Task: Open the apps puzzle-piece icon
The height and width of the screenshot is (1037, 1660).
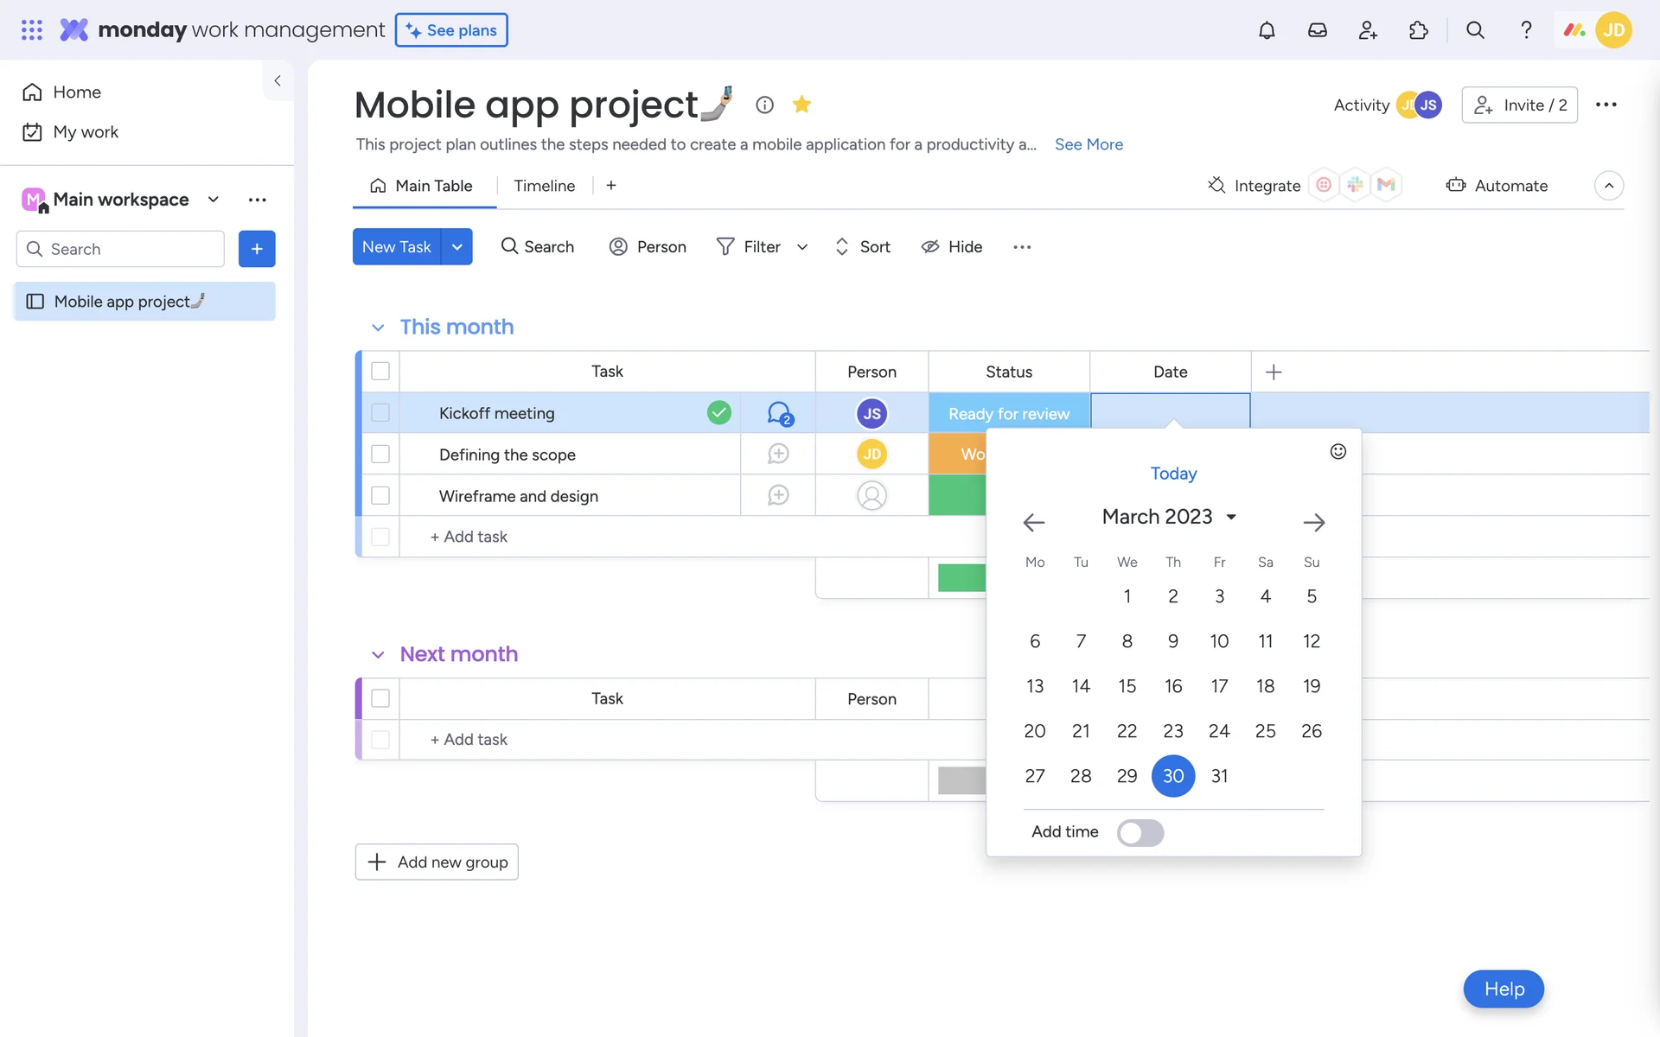Action: click(1419, 30)
